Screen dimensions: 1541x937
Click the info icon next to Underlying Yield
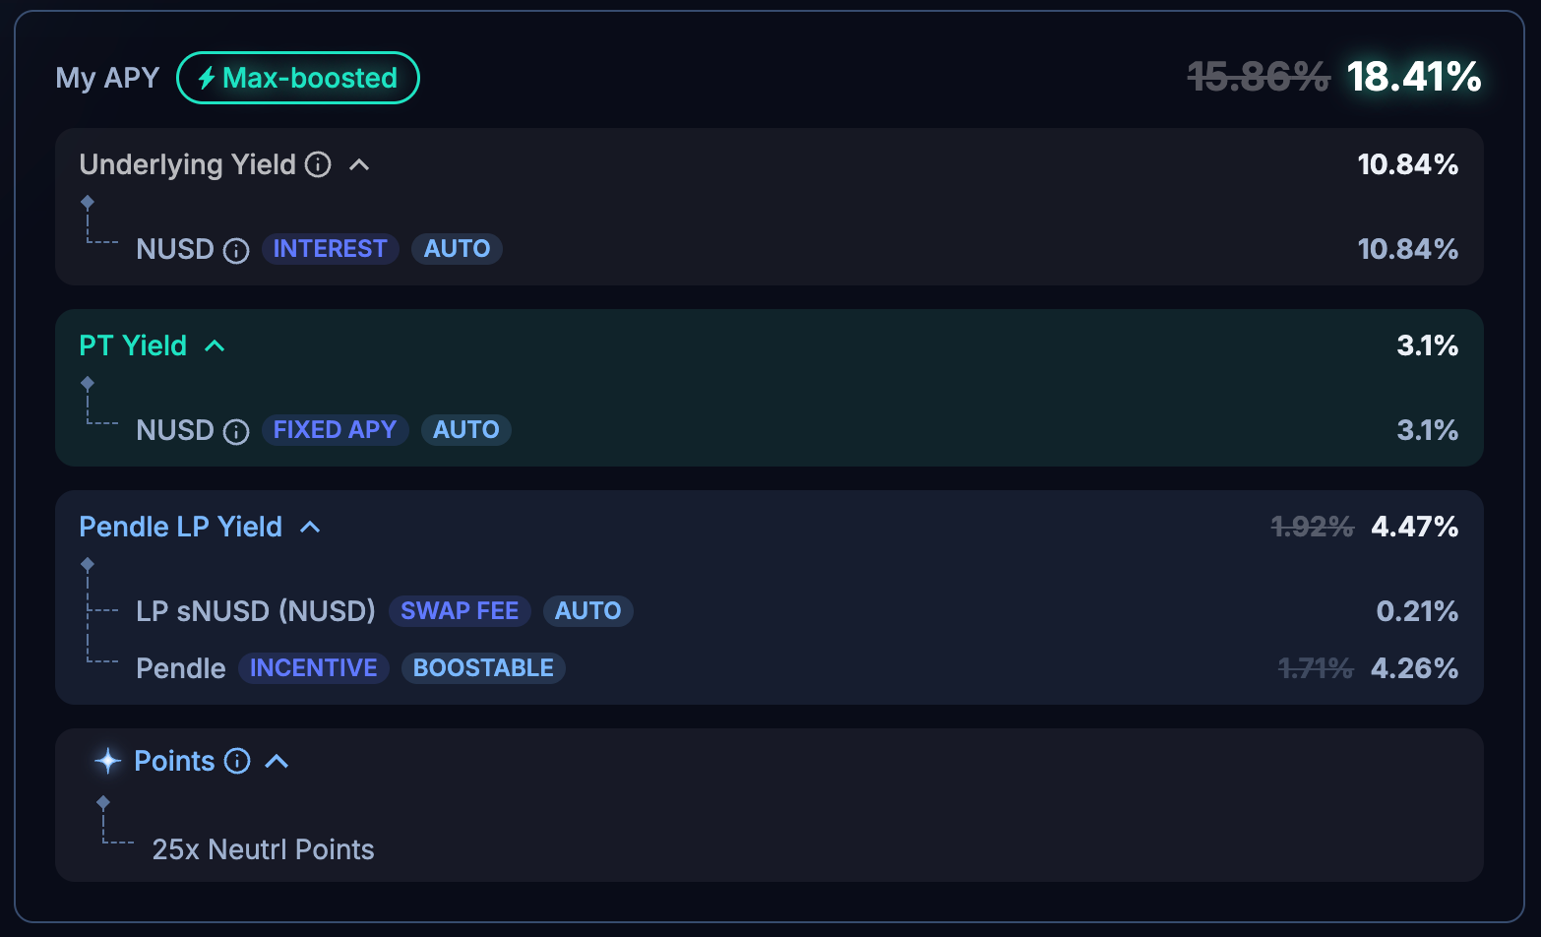pyautogui.click(x=318, y=164)
